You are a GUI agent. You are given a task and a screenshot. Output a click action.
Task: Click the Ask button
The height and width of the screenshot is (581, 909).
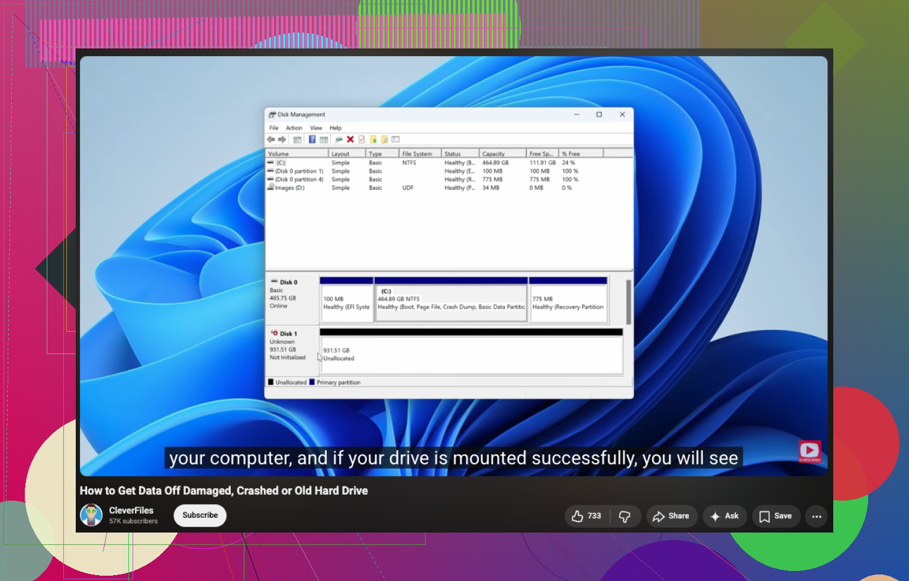coord(725,516)
